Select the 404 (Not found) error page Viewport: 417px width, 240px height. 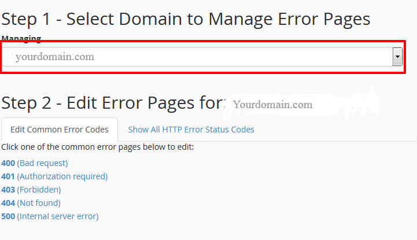tap(31, 203)
